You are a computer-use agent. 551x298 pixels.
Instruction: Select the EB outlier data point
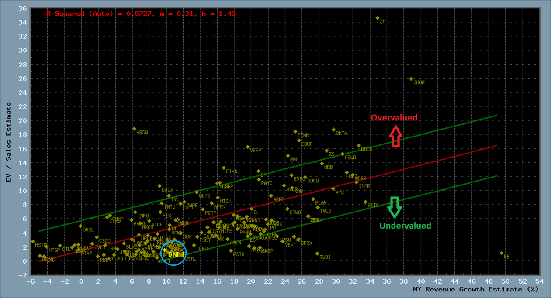(502, 253)
